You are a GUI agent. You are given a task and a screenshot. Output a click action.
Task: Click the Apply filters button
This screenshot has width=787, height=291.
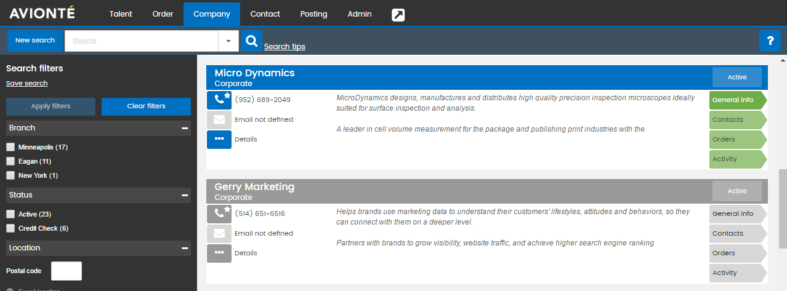pos(50,106)
